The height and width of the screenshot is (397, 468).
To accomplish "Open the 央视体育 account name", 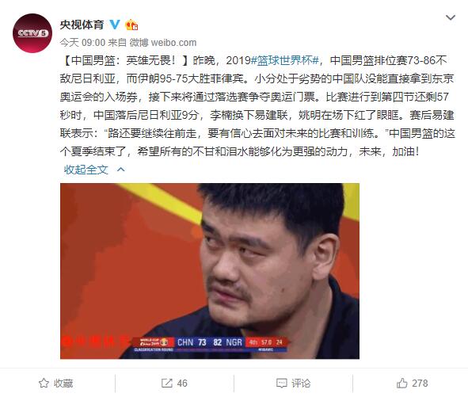I will click(82, 25).
